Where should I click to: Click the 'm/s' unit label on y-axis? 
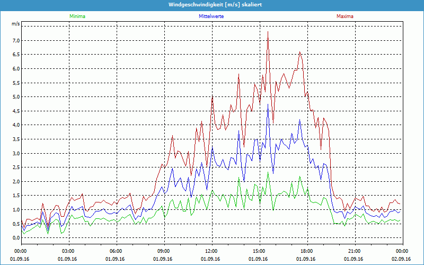16,24
